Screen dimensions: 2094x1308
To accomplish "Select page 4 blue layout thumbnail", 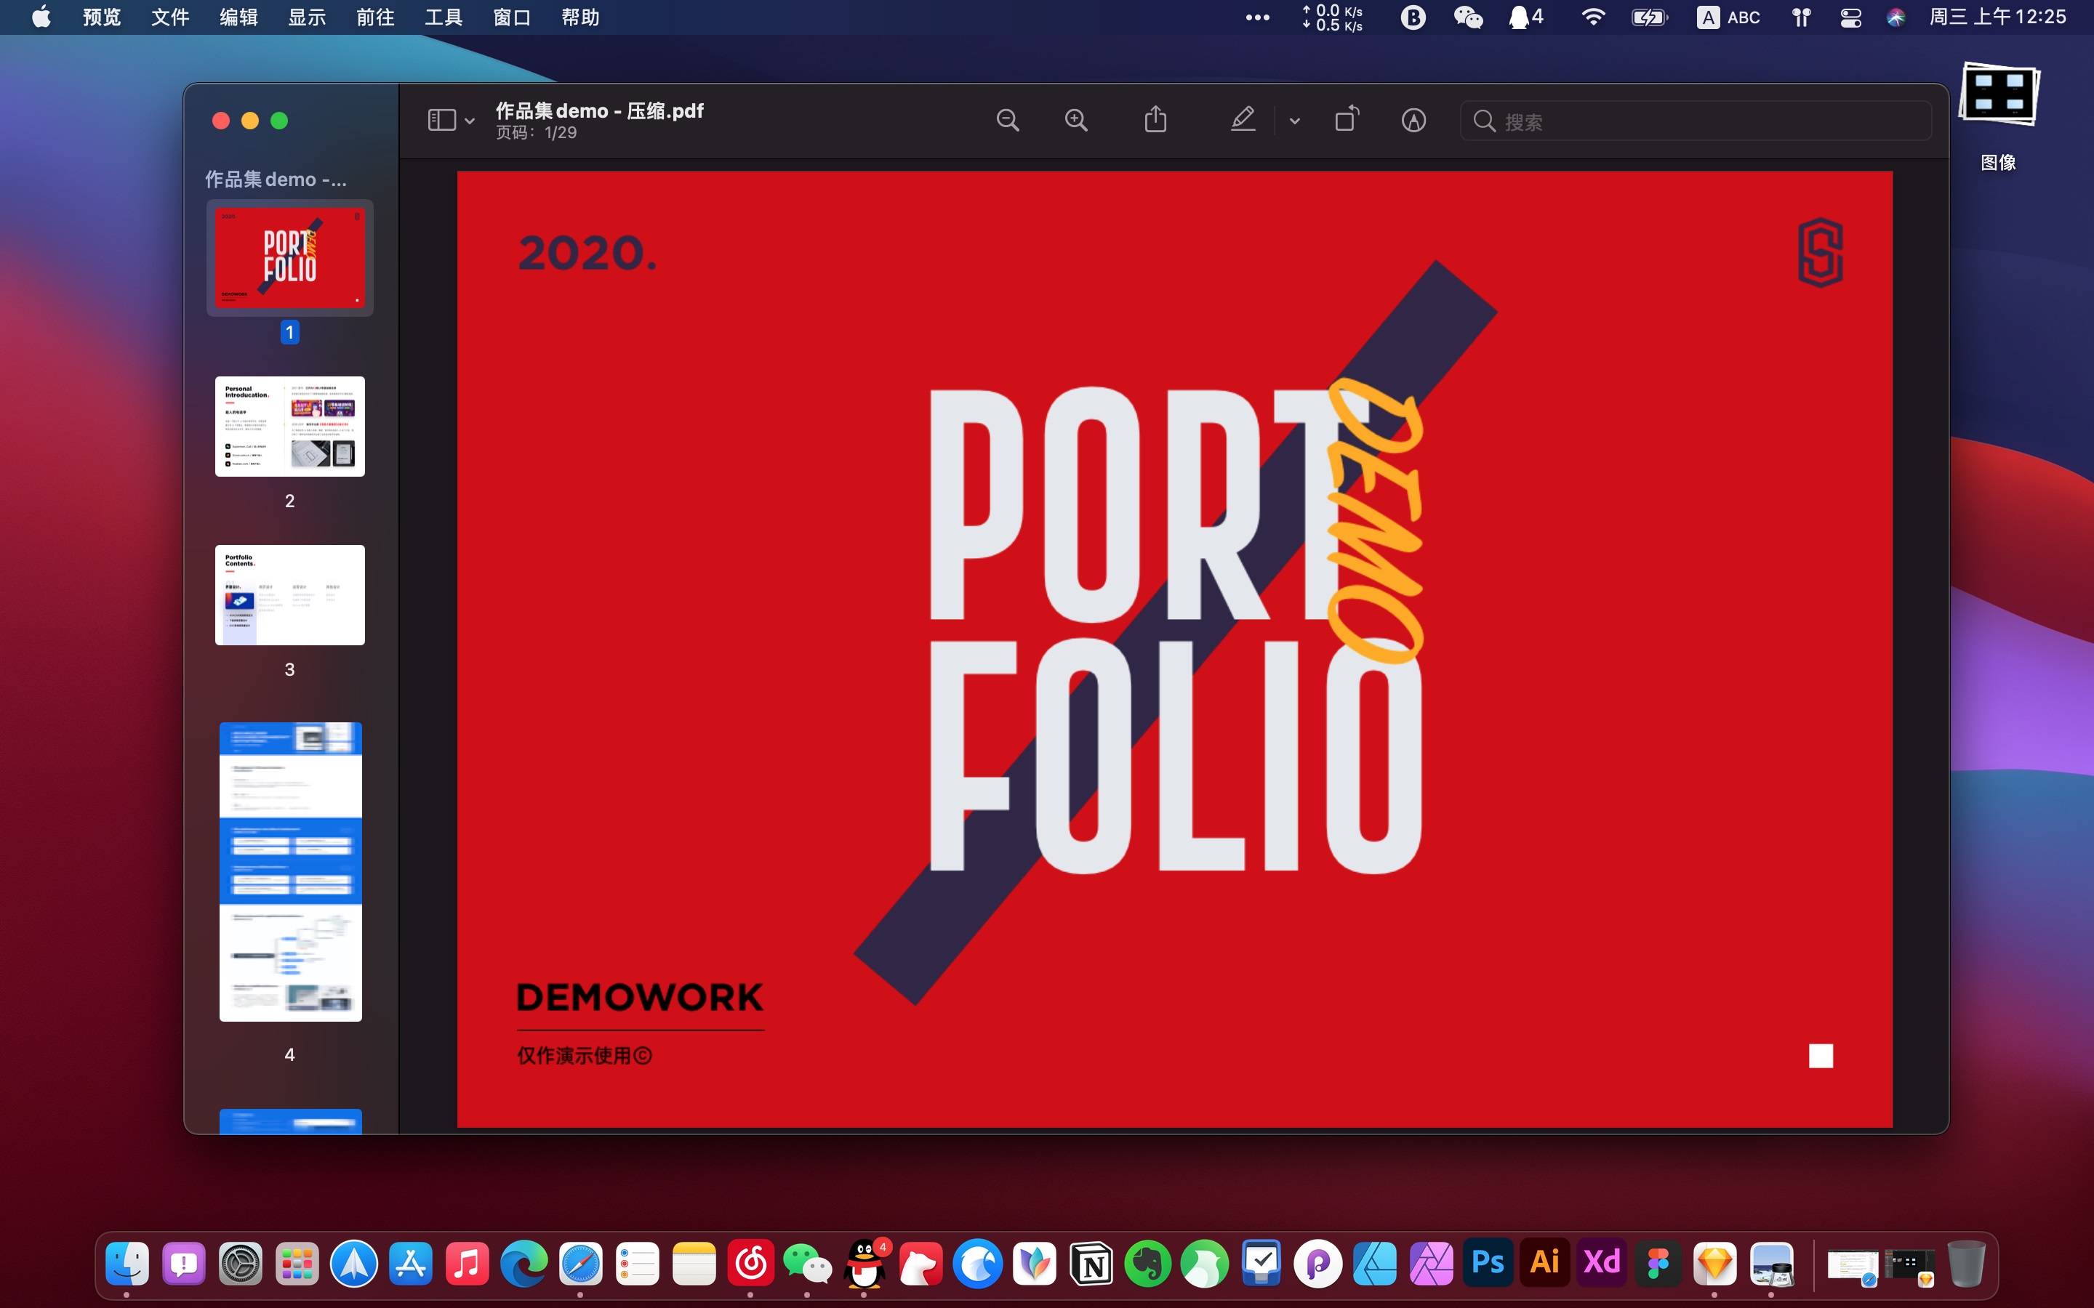I will [291, 872].
